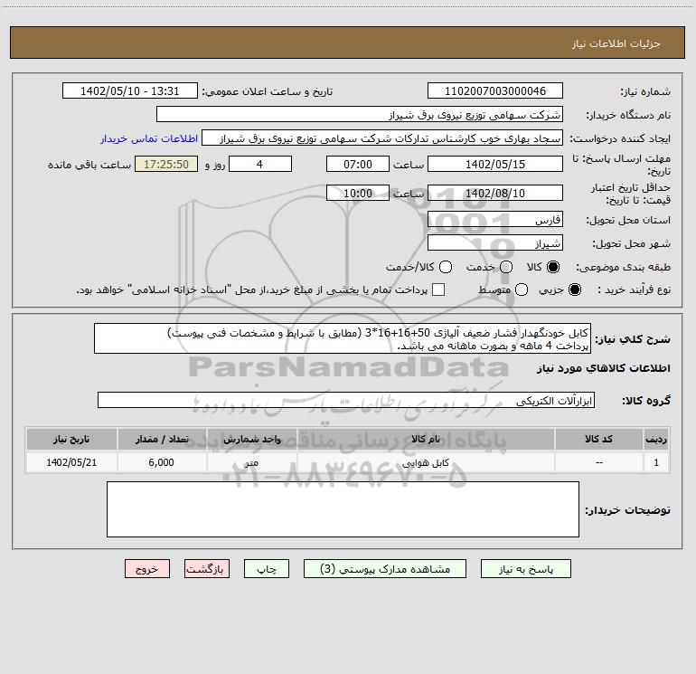Click the city field شیراز
The width and height of the screenshot is (696, 674).
(x=495, y=243)
